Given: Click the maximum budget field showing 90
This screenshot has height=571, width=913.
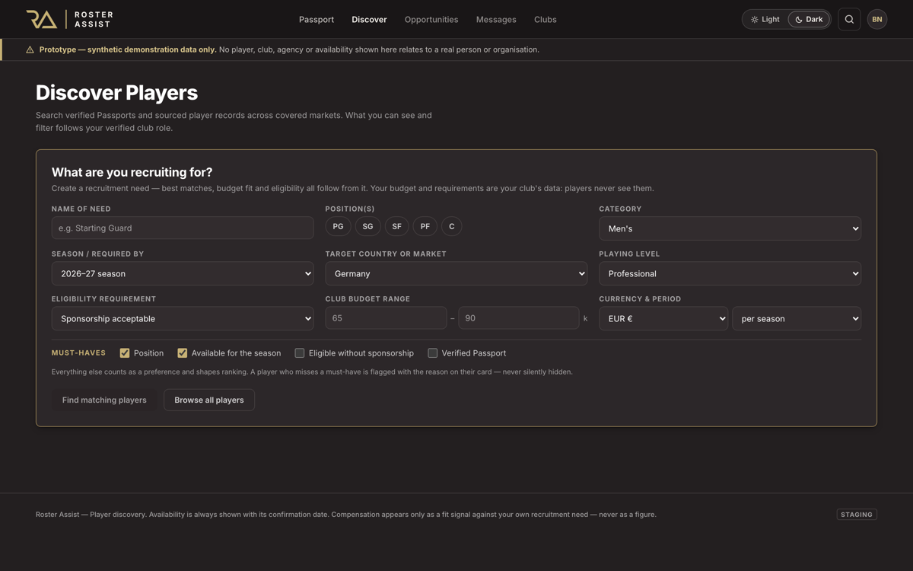Looking at the screenshot, I should click(519, 318).
